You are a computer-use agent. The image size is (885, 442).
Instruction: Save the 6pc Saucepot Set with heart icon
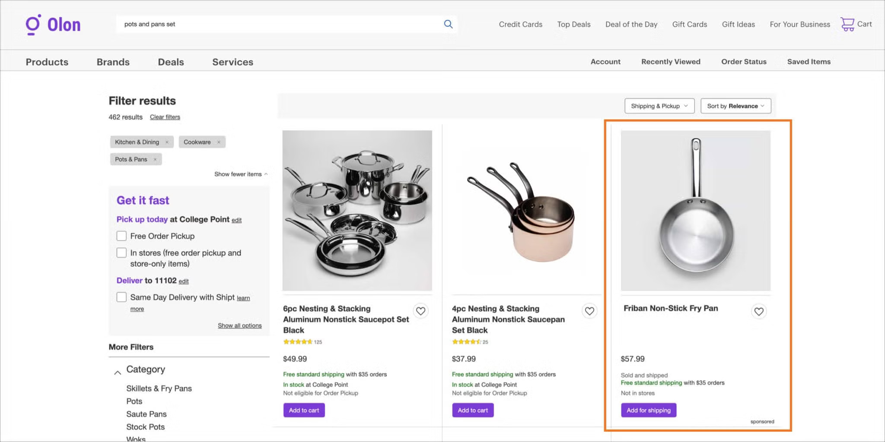pyautogui.click(x=420, y=311)
